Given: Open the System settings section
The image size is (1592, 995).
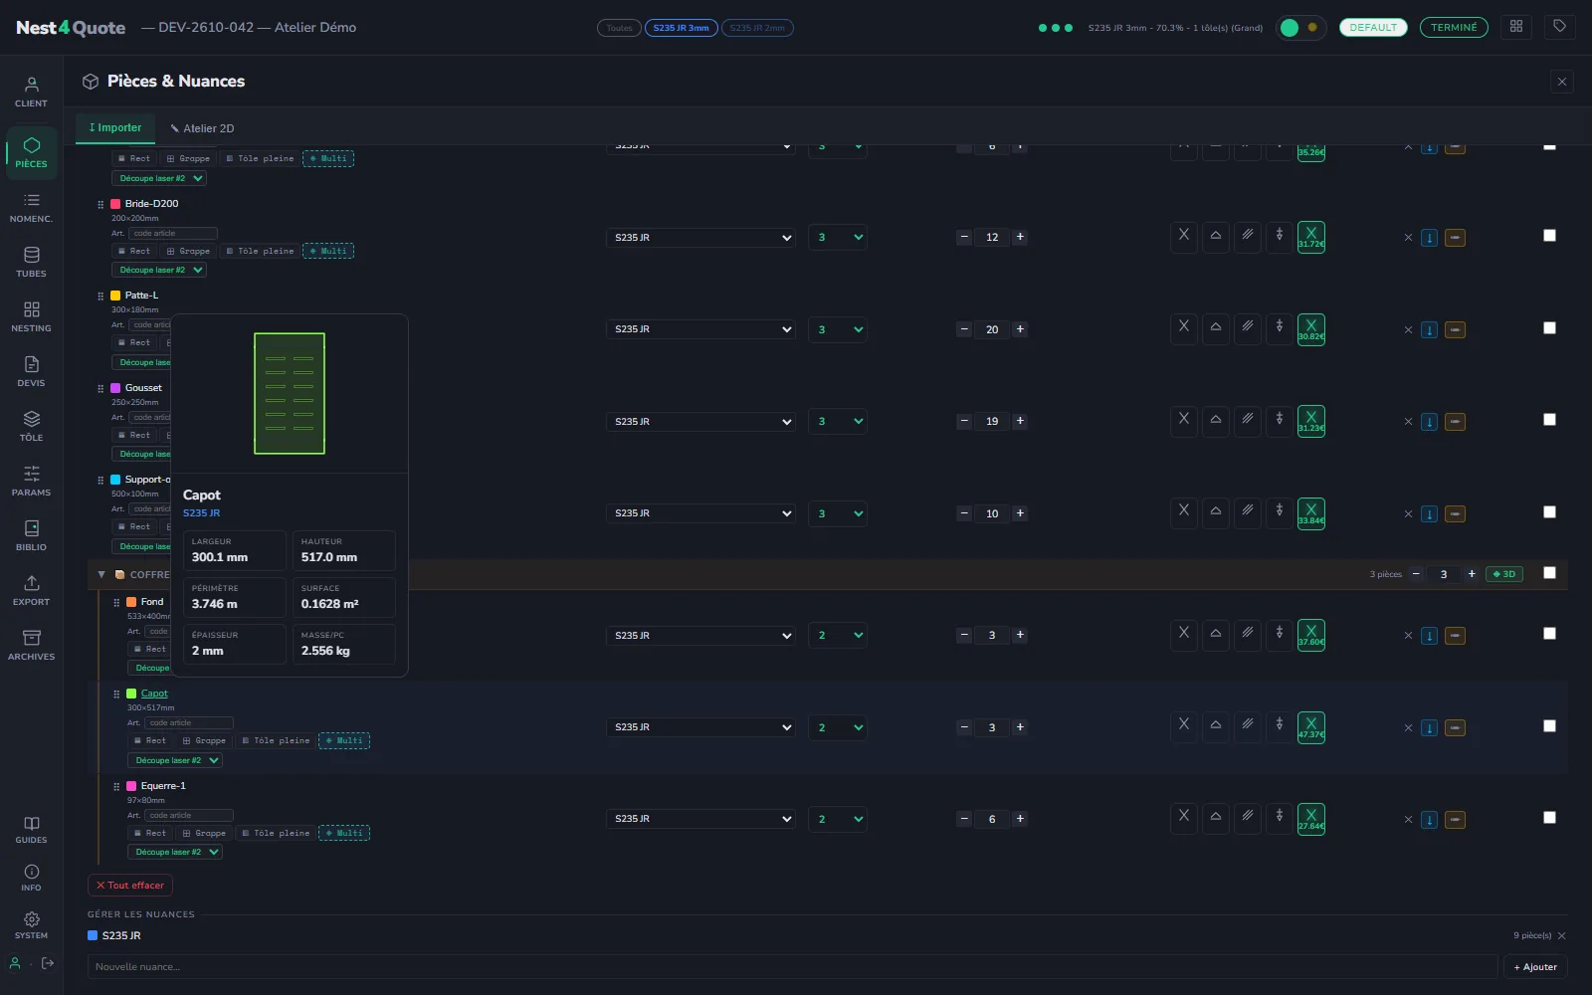Looking at the screenshot, I should [31, 925].
